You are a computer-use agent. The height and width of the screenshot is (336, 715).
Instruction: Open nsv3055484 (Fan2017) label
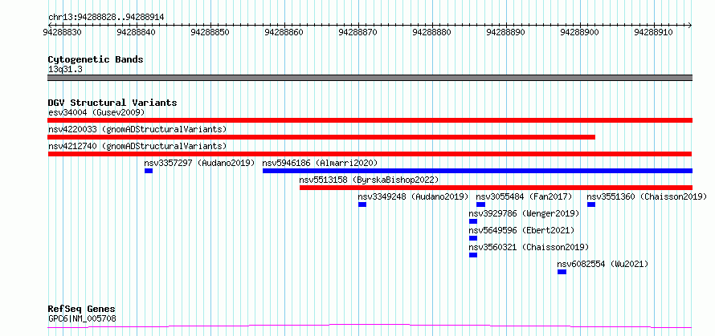(x=524, y=196)
